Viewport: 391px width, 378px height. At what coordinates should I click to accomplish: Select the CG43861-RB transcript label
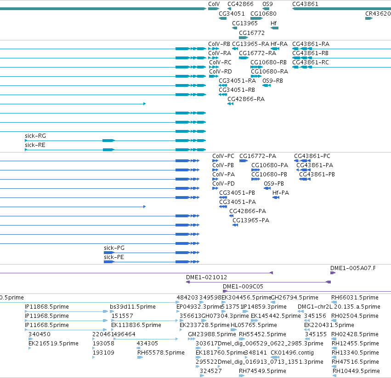tap(310, 53)
